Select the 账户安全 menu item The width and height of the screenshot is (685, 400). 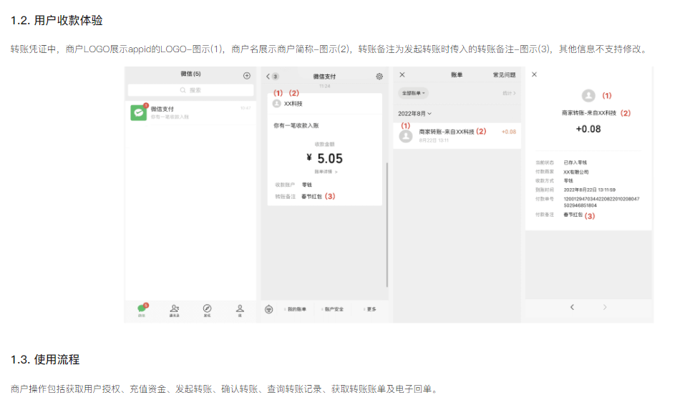[x=333, y=309]
